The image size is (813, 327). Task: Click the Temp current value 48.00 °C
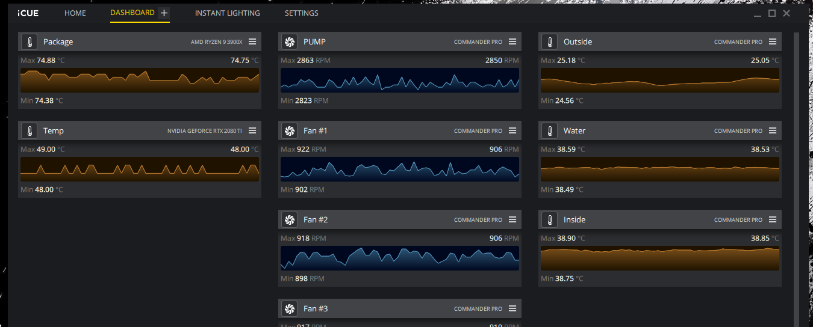pos(245,149)
